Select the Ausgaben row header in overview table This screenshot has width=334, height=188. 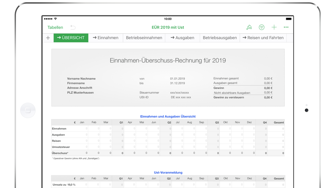tap(58, 135)
